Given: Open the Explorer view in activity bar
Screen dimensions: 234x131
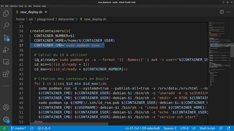Looking at the screenshot, I should (x=6, y=13).
